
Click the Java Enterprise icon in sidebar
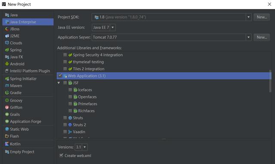7,22
